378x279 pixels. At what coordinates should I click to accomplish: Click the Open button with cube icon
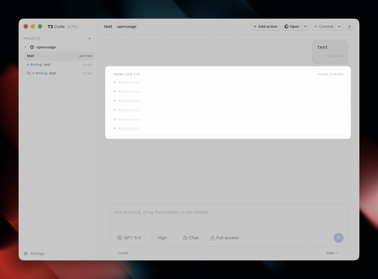pyautogui.click(x=292, y=26)
